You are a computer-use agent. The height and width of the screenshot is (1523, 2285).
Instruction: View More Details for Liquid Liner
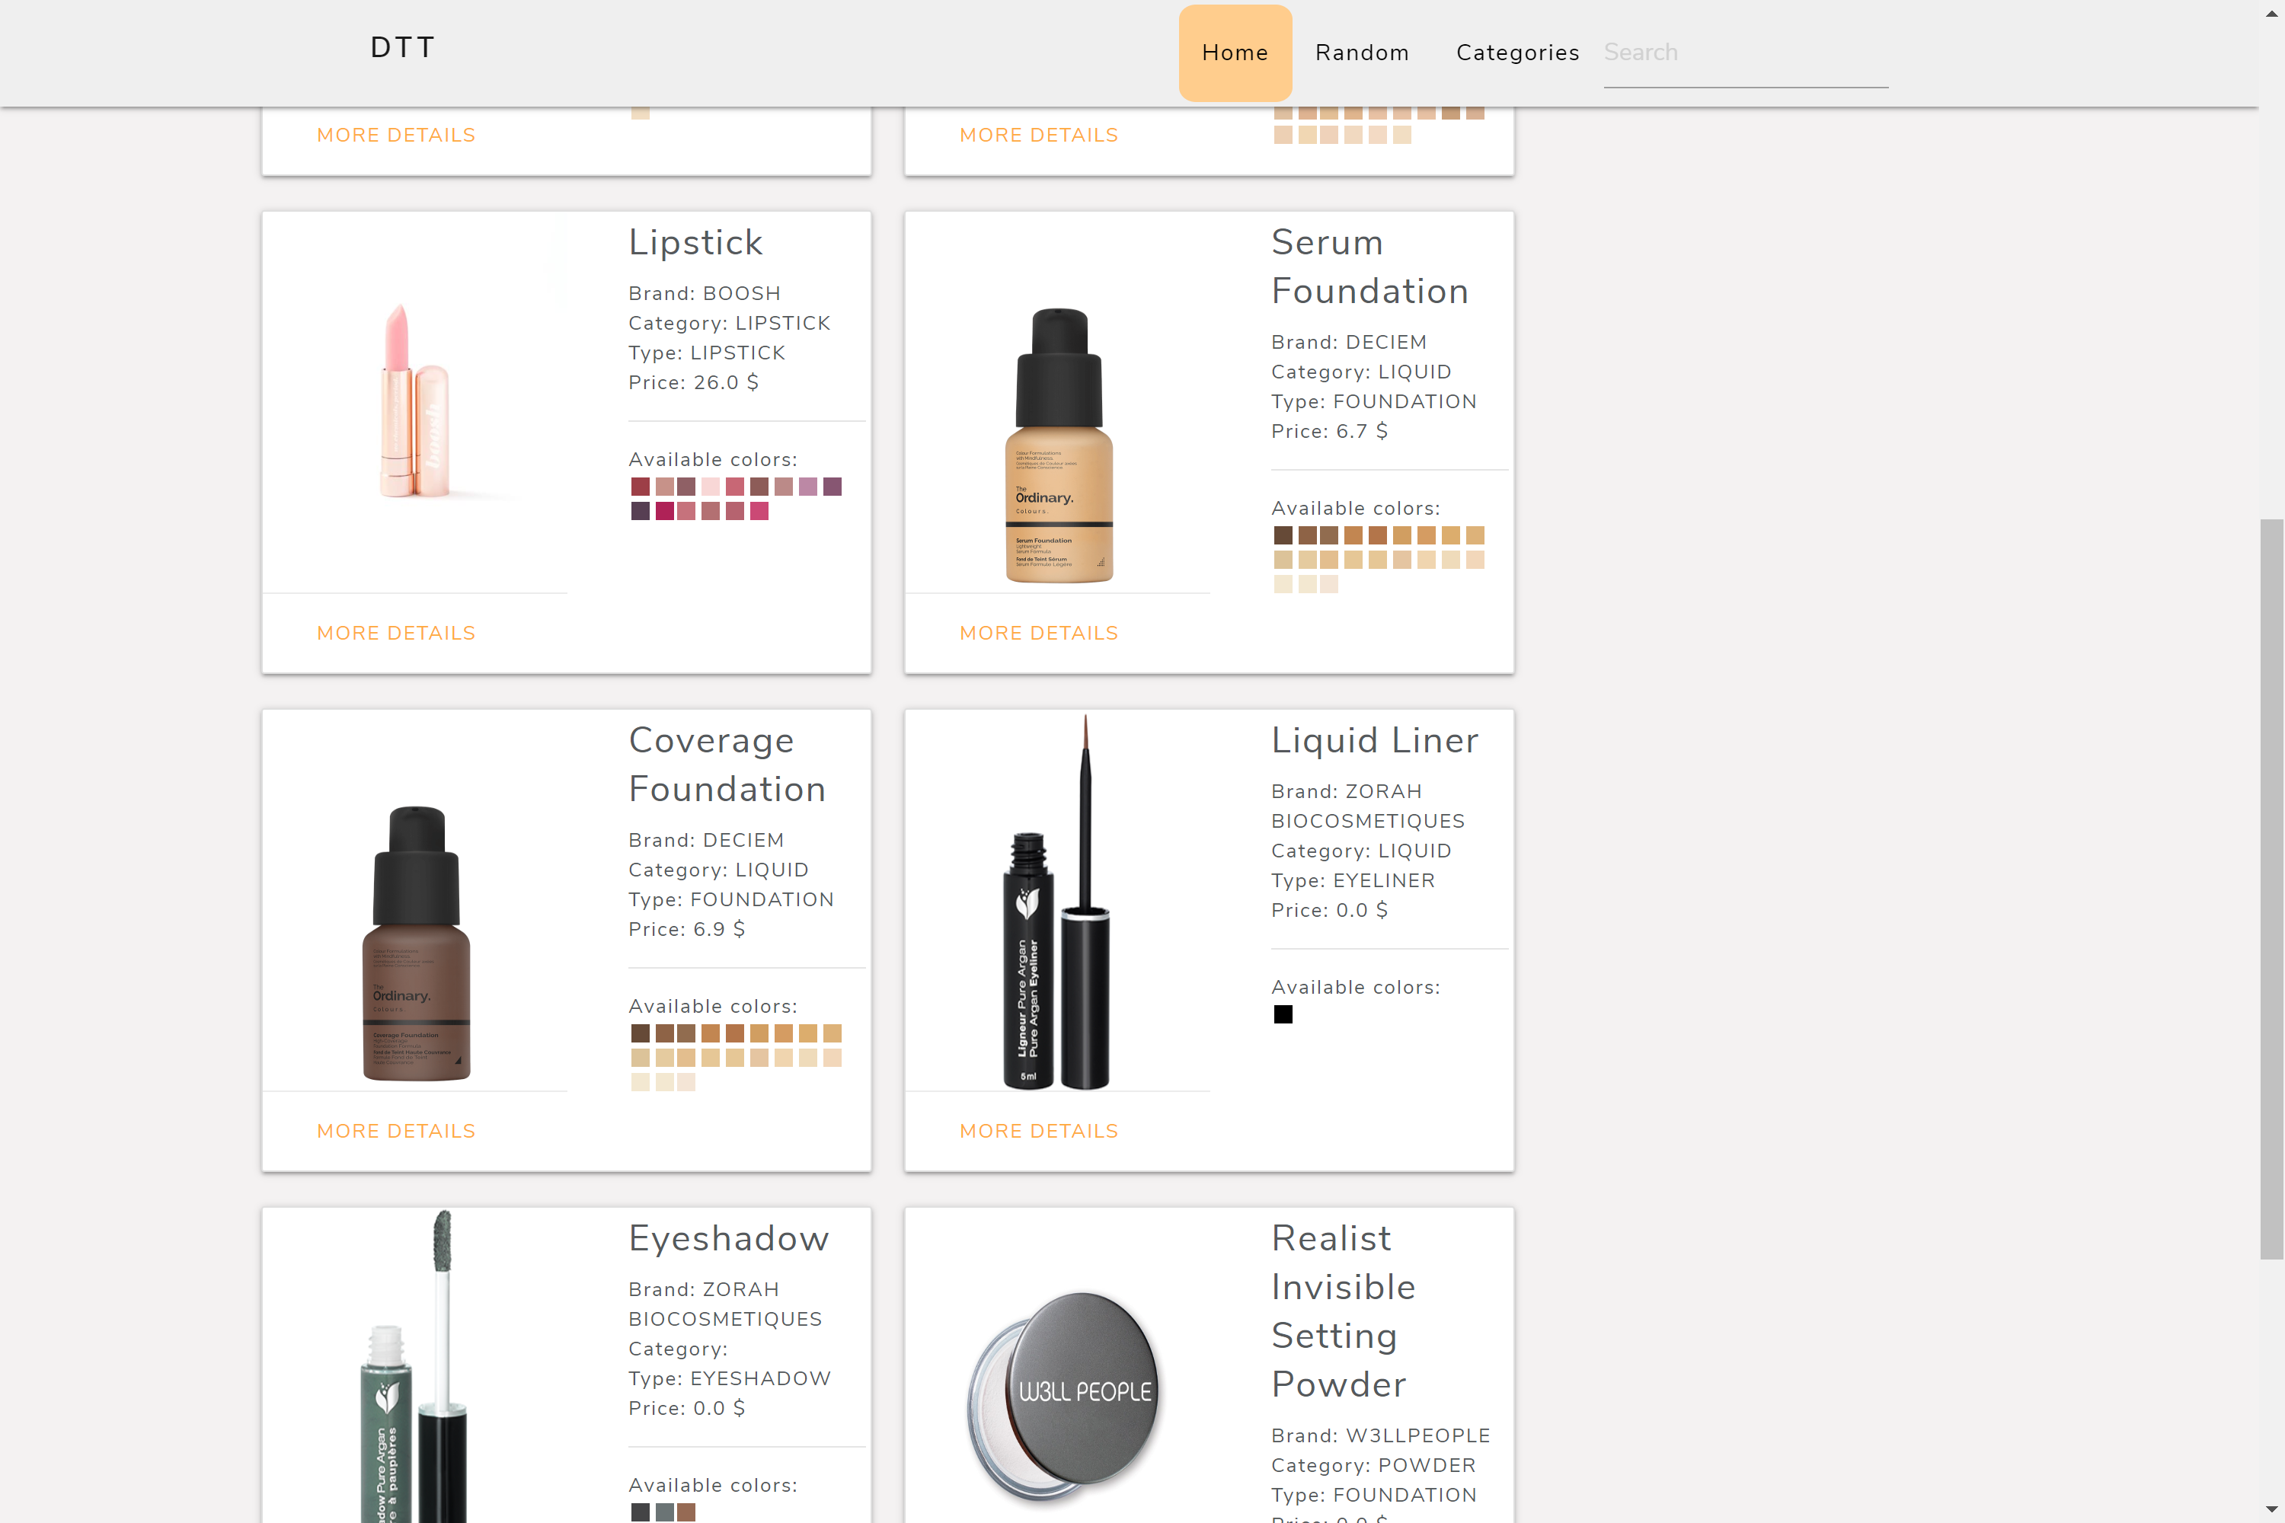pyautogui.click(x=1039, y=1132)
